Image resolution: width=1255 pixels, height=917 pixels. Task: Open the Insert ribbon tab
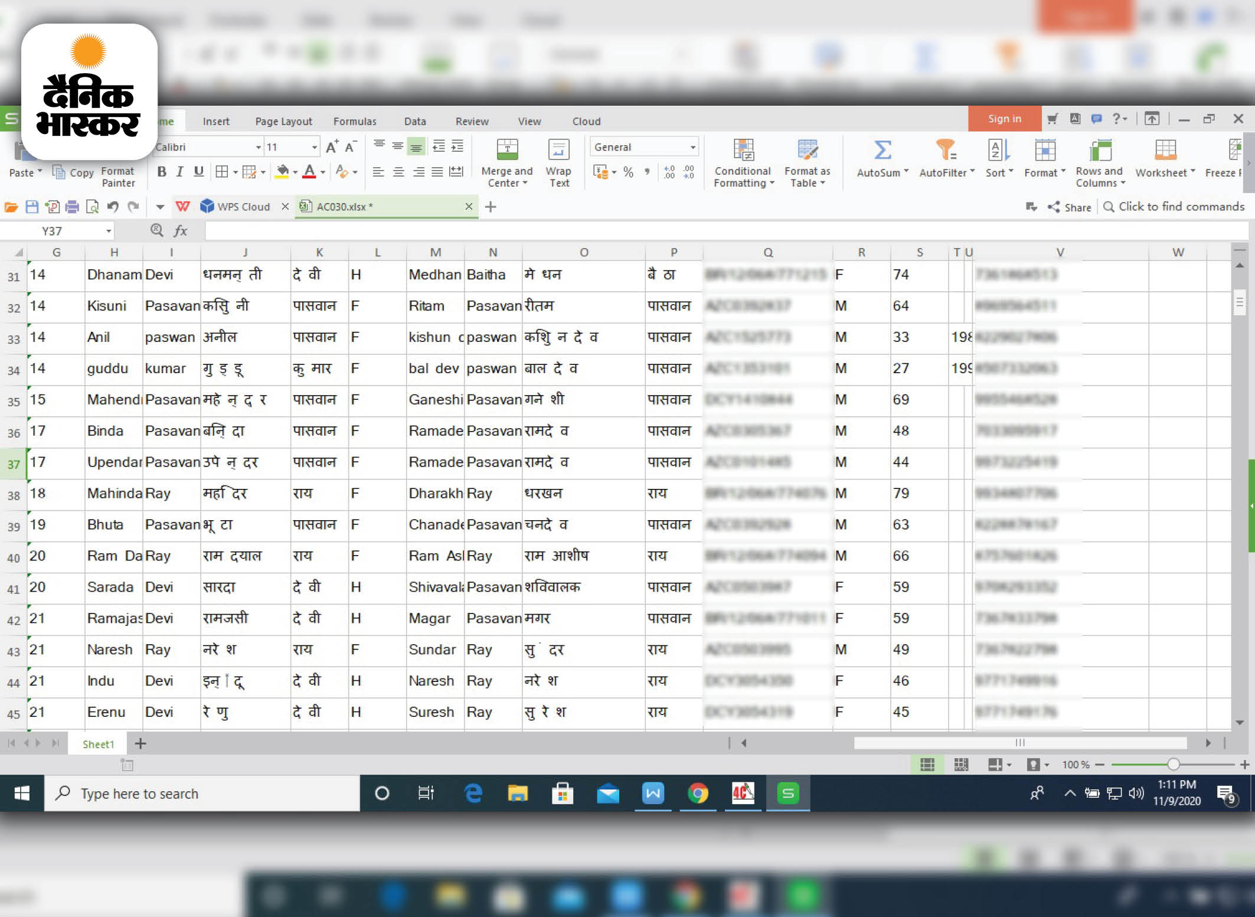216,121
